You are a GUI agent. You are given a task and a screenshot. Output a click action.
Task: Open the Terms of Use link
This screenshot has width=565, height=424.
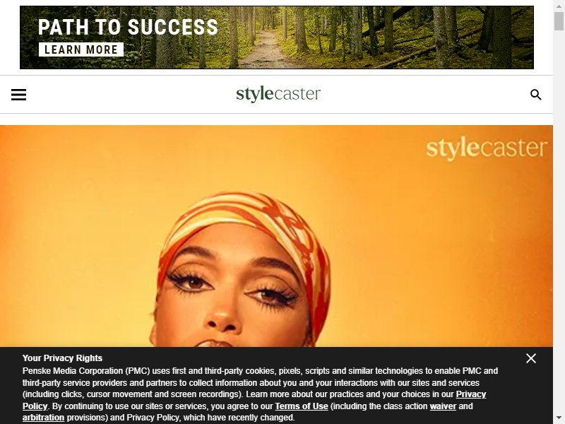coord(302,406)
